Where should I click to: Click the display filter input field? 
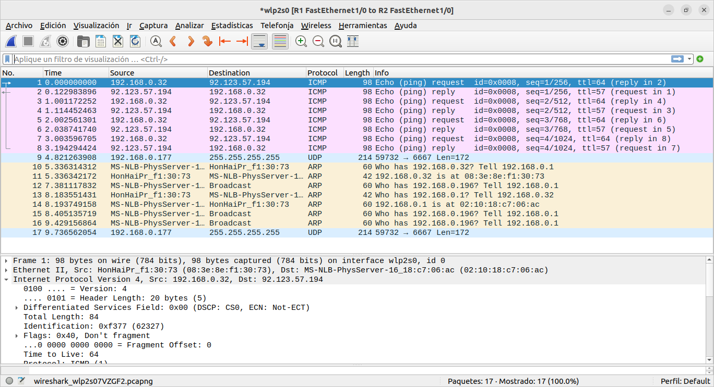[x=342, y=59]
